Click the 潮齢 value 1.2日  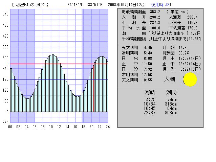(x=196, y=33)
